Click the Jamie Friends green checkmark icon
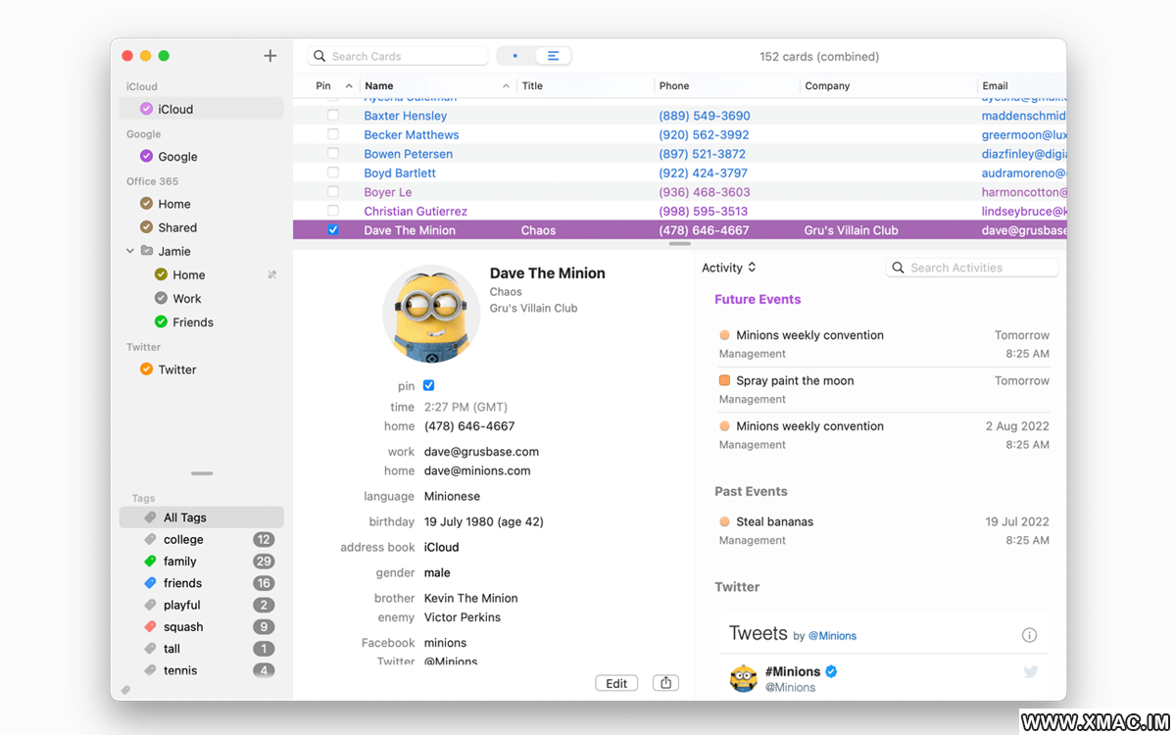Screen dimensions: 1176x735 pos(161,321)
